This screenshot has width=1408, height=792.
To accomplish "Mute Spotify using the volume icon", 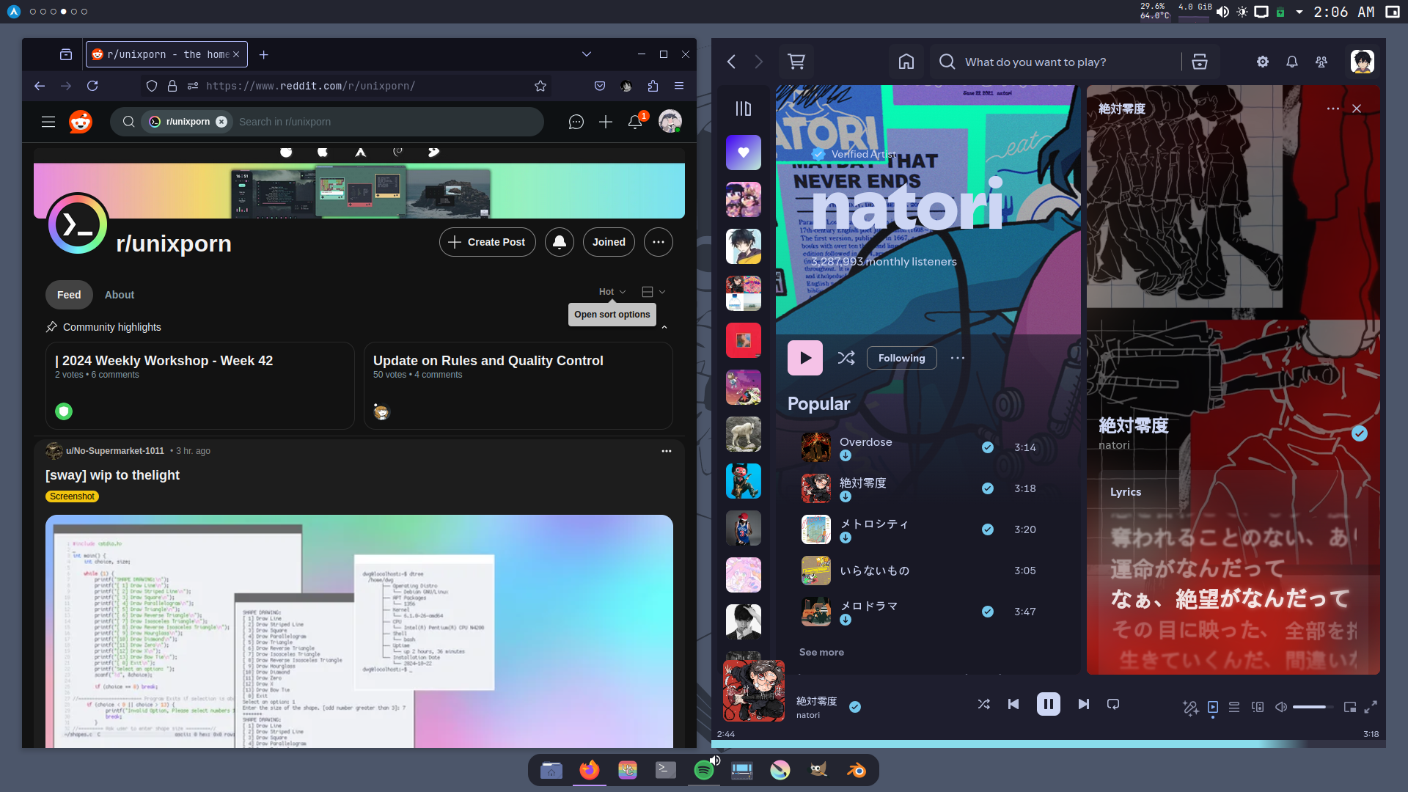I will pos(1281,707).
